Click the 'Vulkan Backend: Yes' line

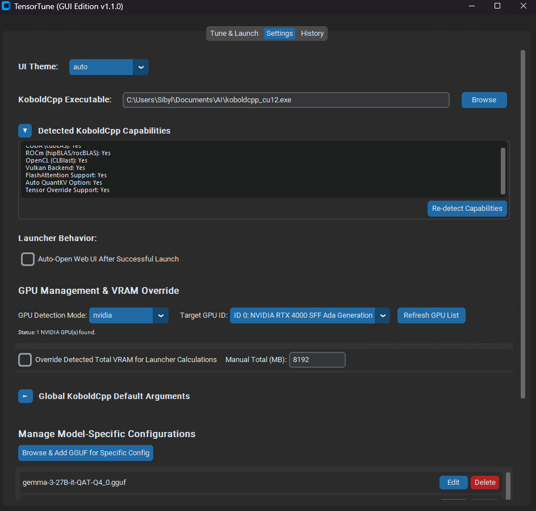55,168
